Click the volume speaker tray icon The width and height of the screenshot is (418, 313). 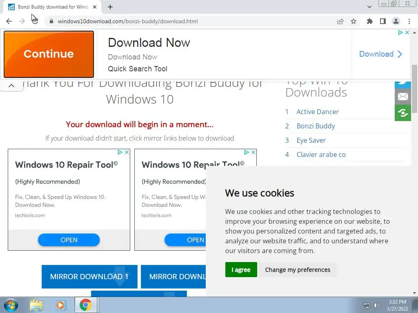pos(376,305)
